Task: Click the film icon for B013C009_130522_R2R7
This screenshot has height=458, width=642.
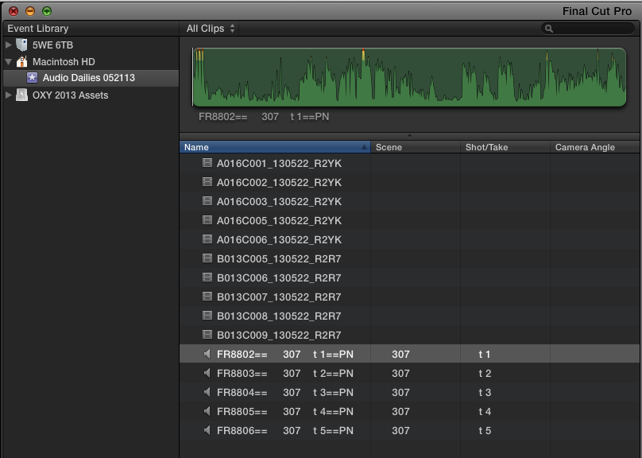Action: click(207, 335)
